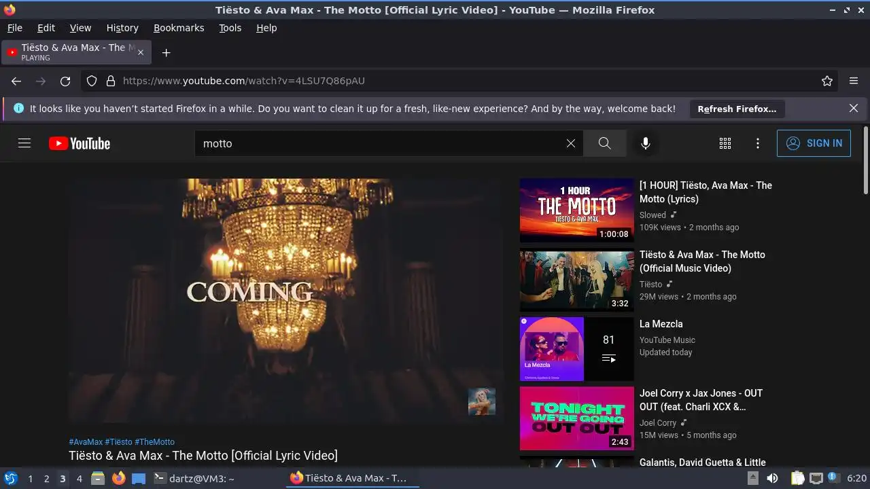This screenshot has width=870, height=489.
Task: Open the #TheMotto hashtag link
Action: click(154, 442)
